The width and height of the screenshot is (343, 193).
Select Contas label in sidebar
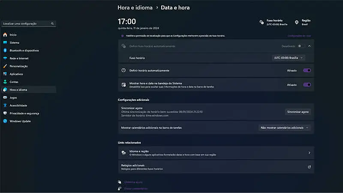click(x=14, y=82)
